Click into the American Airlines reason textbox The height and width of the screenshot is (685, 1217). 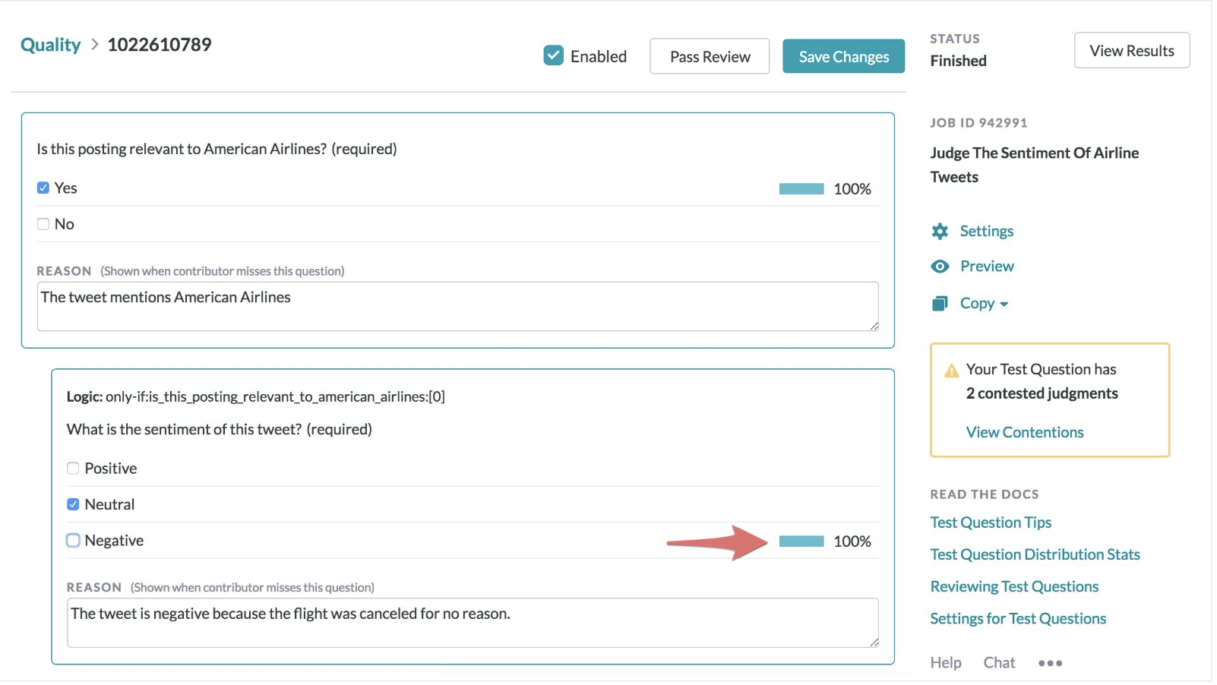[x=457, y=307]
